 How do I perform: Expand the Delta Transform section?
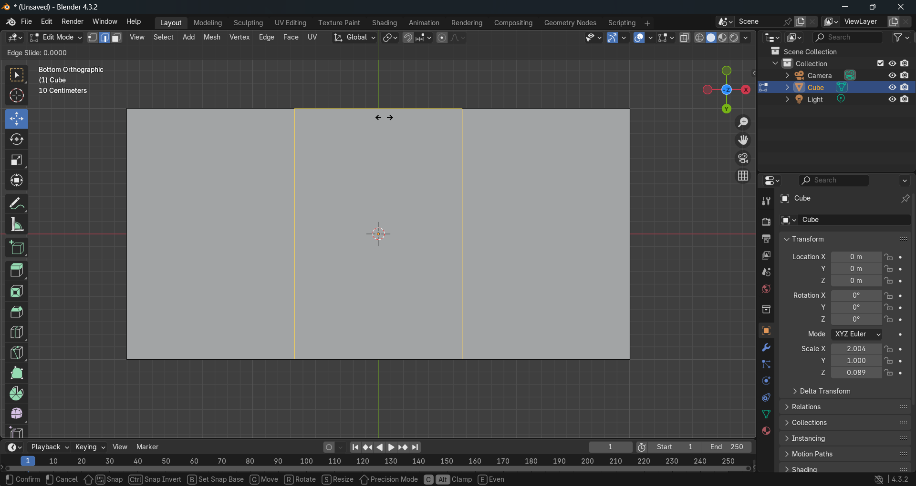pyautogui.click(x=825, y=391)
